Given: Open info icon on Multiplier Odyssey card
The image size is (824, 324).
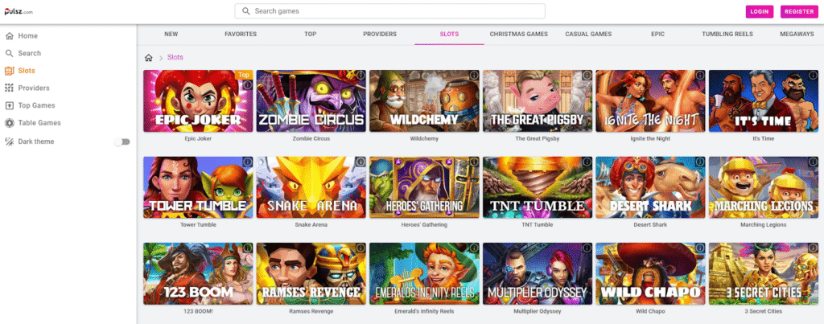Looking at the screenshot, I should click(587, 248).
